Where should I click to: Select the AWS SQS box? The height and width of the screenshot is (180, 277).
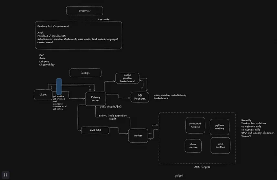coord(95,130)
